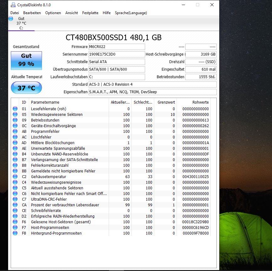Click the Seriennummer field 1909E175C3D0

(117, 54)
